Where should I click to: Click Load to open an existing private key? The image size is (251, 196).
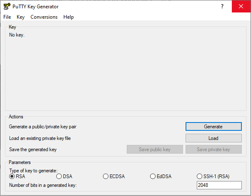coord(213,138)
